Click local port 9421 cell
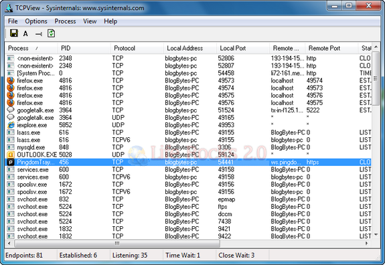 (x=224, y=229)
